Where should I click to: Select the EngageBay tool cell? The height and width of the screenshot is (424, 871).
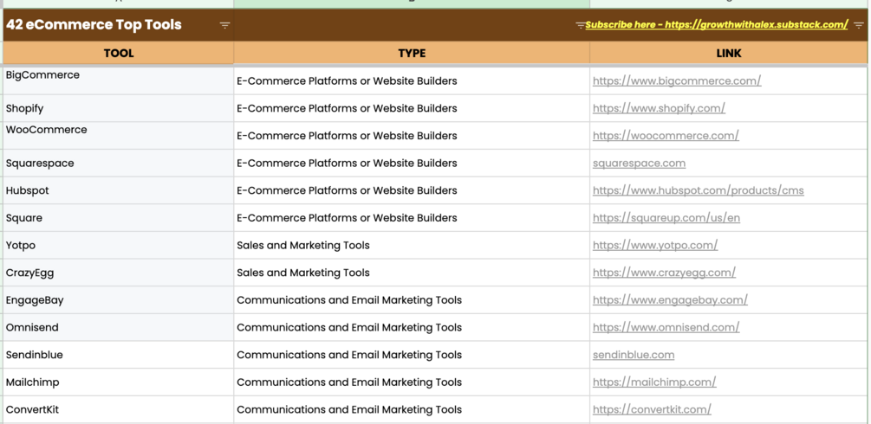[x=119, y=299]
